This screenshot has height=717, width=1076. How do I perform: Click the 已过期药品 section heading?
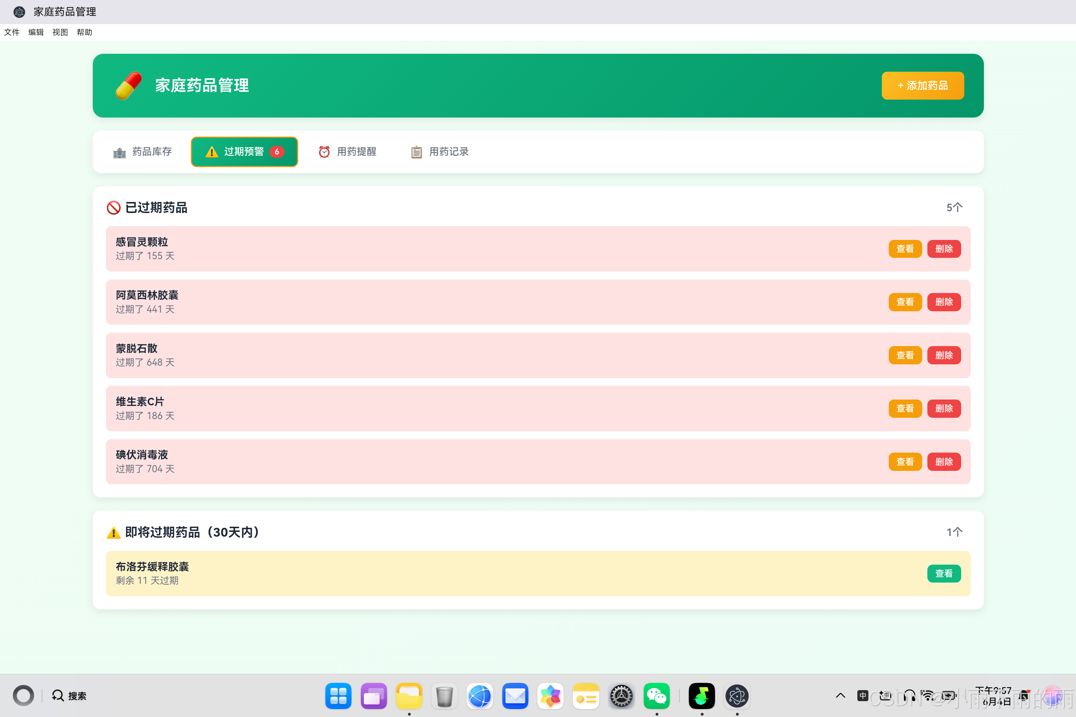coord(157,208)
